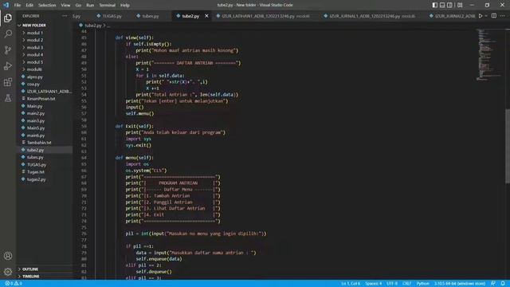Click the errors and warnings status indicator
The image size is (510, 287).
(x=14, y=284)
